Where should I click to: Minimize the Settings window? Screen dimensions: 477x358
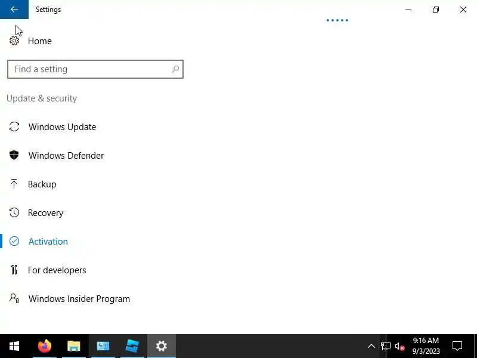[x=408, y=10]
